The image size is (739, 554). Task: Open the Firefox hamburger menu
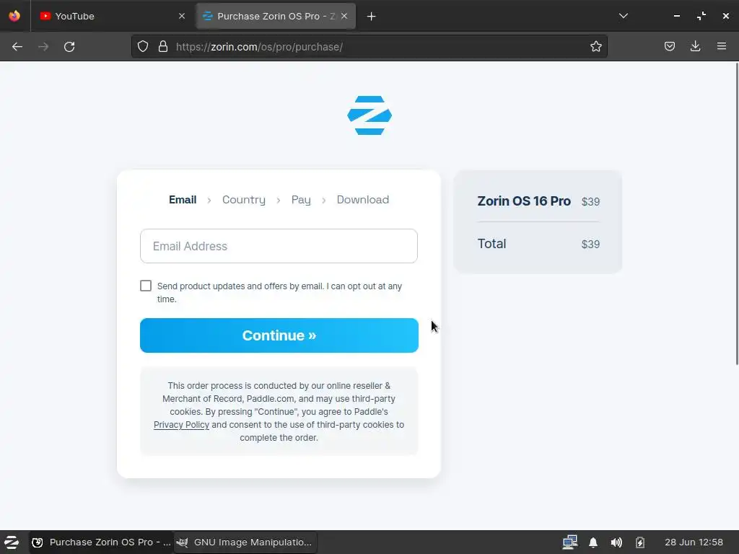[x=721, y=46]
